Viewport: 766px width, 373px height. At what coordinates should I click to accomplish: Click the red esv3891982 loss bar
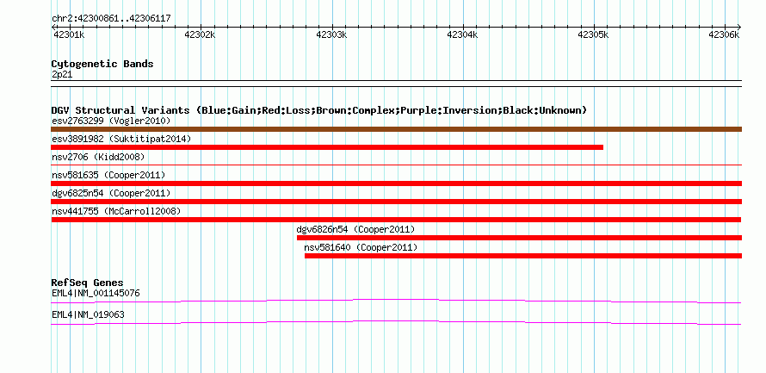[327, 147]
